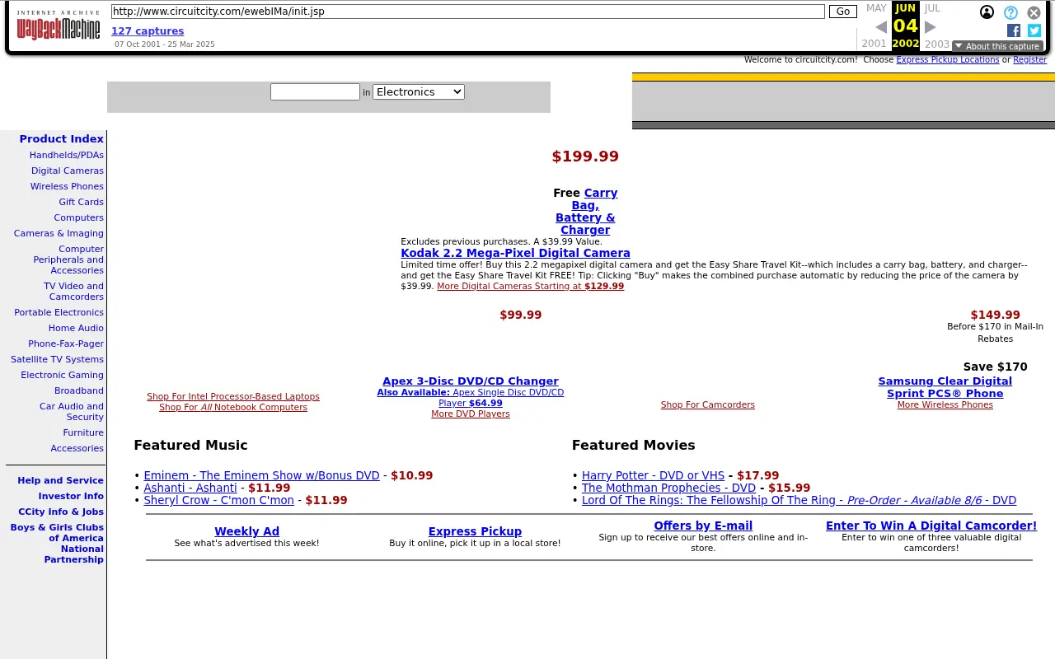Open Offers by E-mail signup link
This screenshot has width=1055, height=659.
703,526
